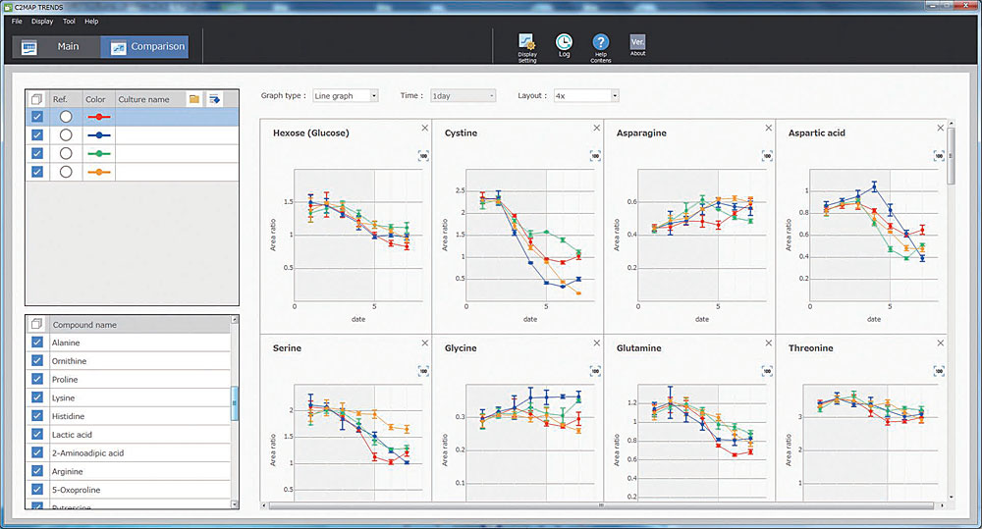Open the Display Setting tool
Image resolution: width=982 pixels, height=529 pixels.
[x=527, y=43]
